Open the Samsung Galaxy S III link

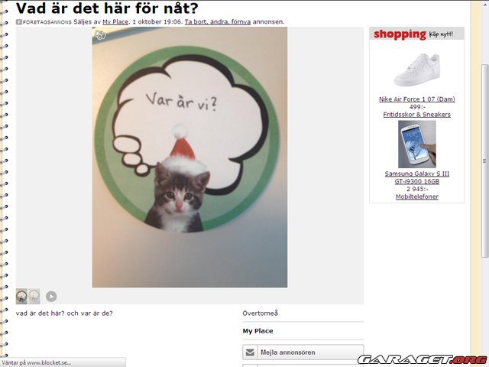click(x=417, y=177)
